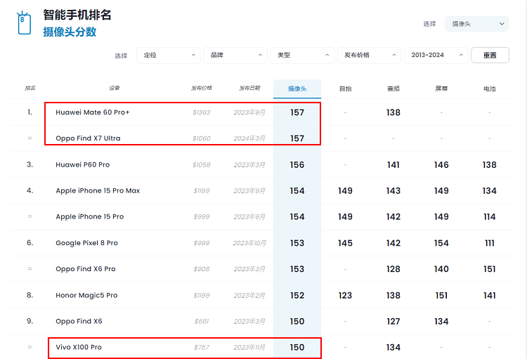The image size is (527, 359).
Task: Click the 设备 column header
Action: point(115,88)
